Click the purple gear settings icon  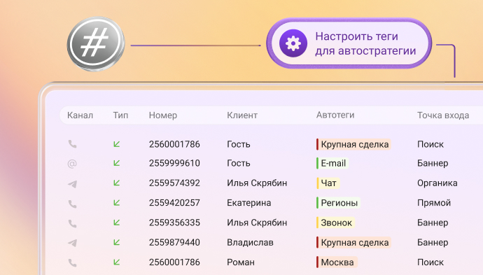293,43
